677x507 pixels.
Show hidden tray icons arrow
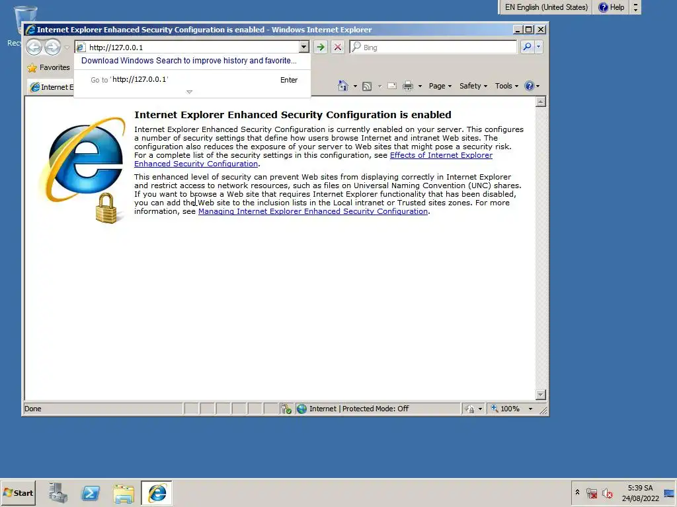pyautogui.click(x=577, y=492)
